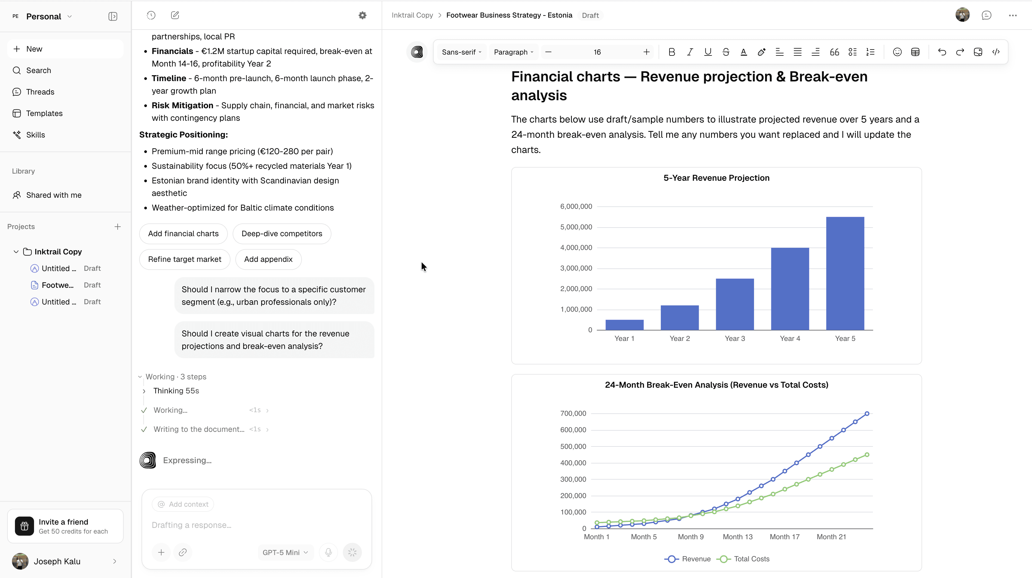Image resolution: width=1032 pixels, height=578 pixels.
Task: Start dictation with the microphone icon
Action: (328, 552)
